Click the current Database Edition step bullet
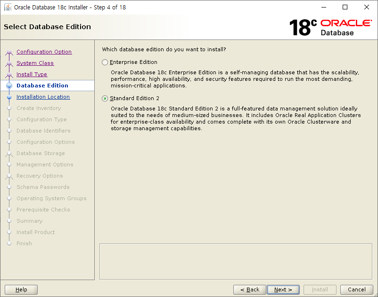The image size is (378, 297). 9,86
